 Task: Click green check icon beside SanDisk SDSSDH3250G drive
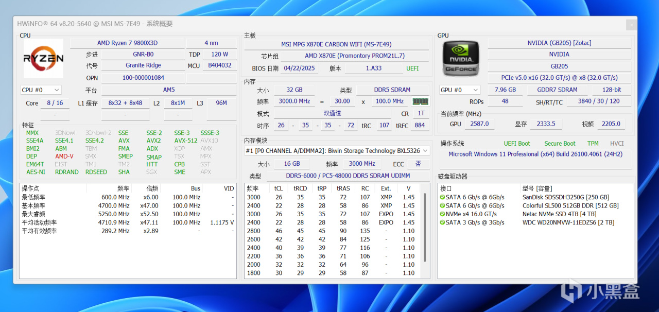442,197
